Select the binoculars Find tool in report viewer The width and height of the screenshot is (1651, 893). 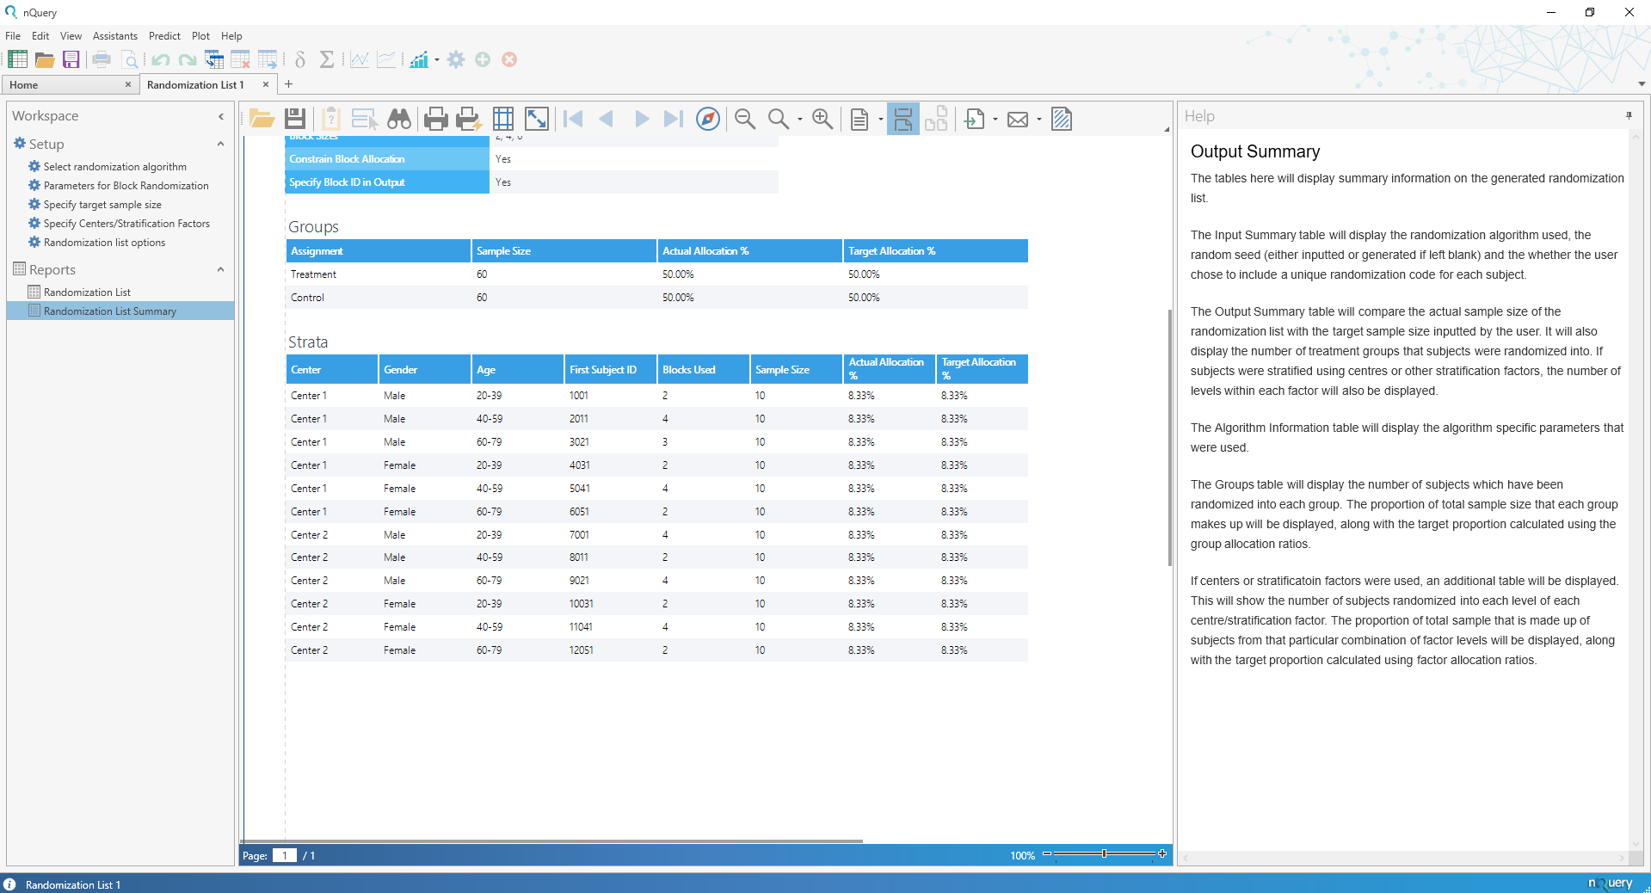tap(398, 119)
